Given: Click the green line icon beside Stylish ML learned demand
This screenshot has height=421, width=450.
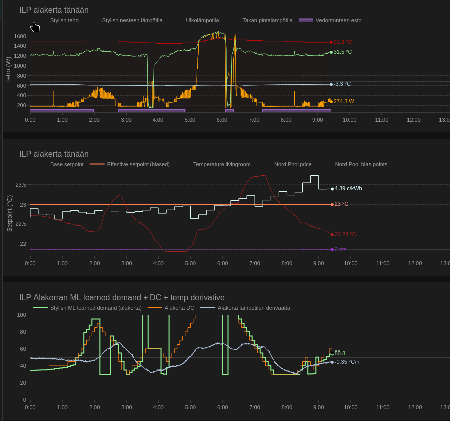Looking at the screenshot, I should [40, 308].
